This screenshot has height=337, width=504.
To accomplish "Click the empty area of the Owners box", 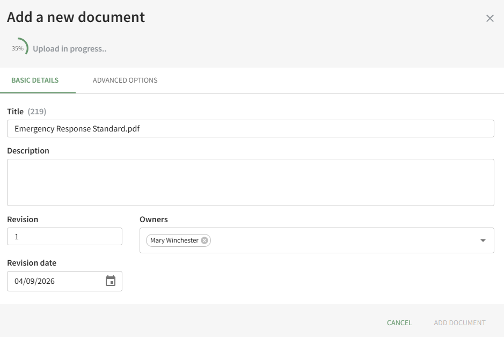I will point(344,240).
